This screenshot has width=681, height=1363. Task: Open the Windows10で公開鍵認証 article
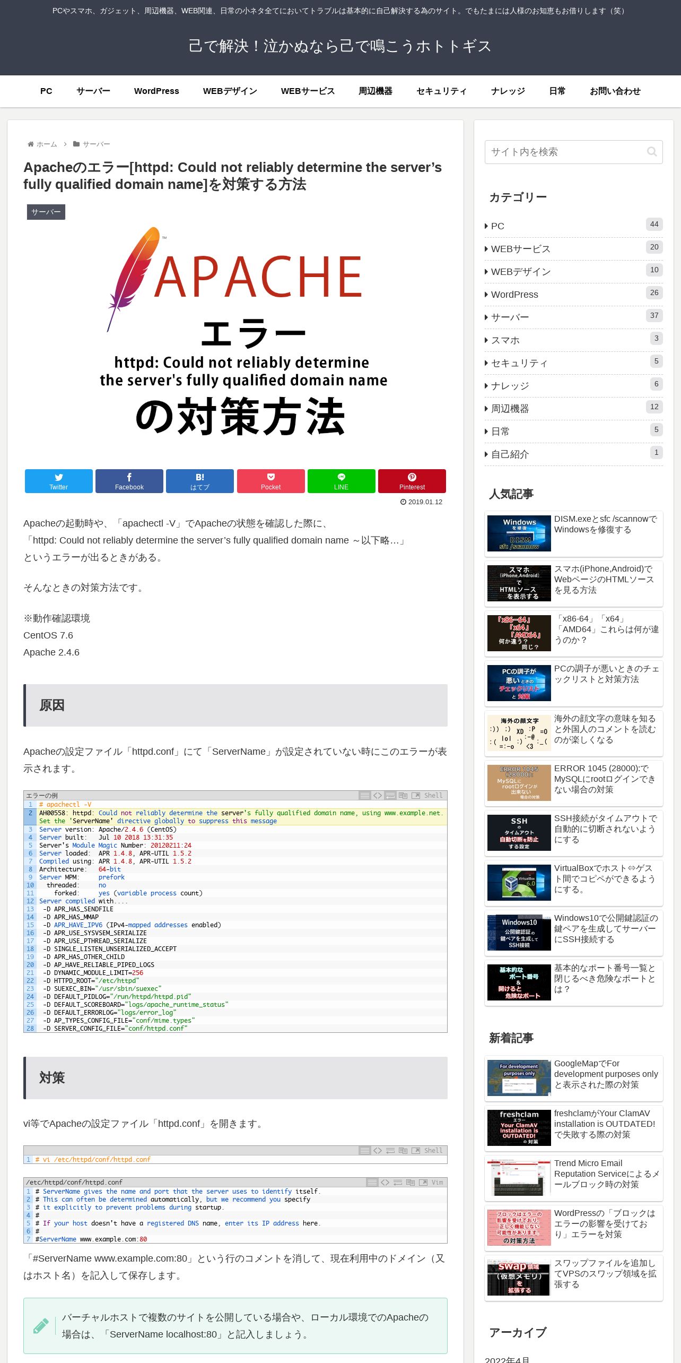click(574, 933)
